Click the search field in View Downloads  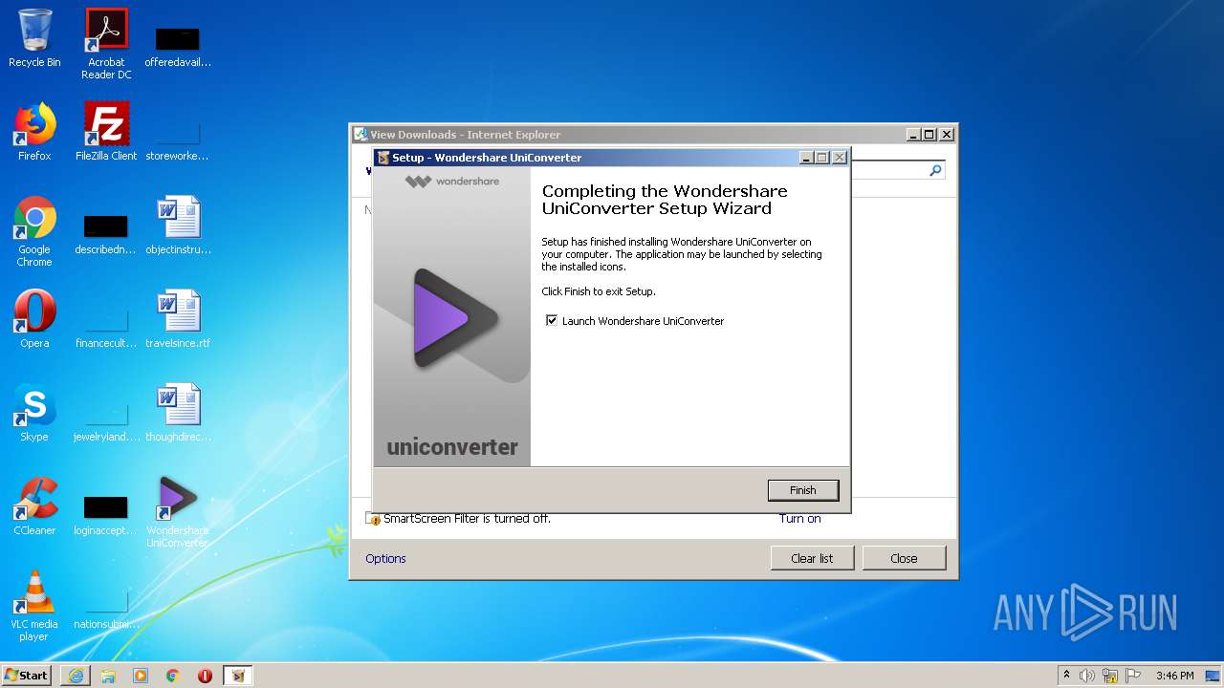pos(887,170)
